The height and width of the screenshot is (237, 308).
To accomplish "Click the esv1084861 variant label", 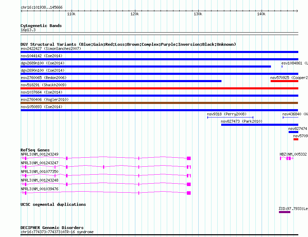I will click(295, 63).
